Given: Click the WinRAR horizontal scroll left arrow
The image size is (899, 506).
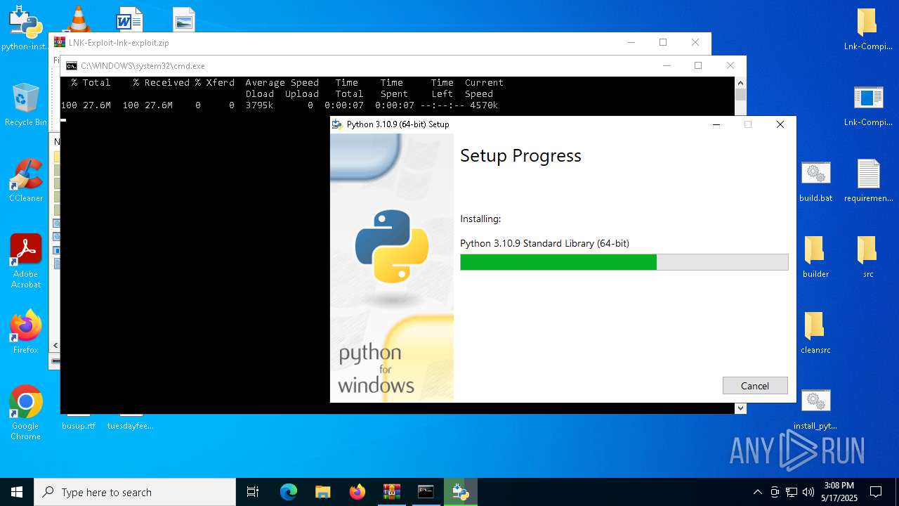Looking at the screenshot, I should coord(55,346).
